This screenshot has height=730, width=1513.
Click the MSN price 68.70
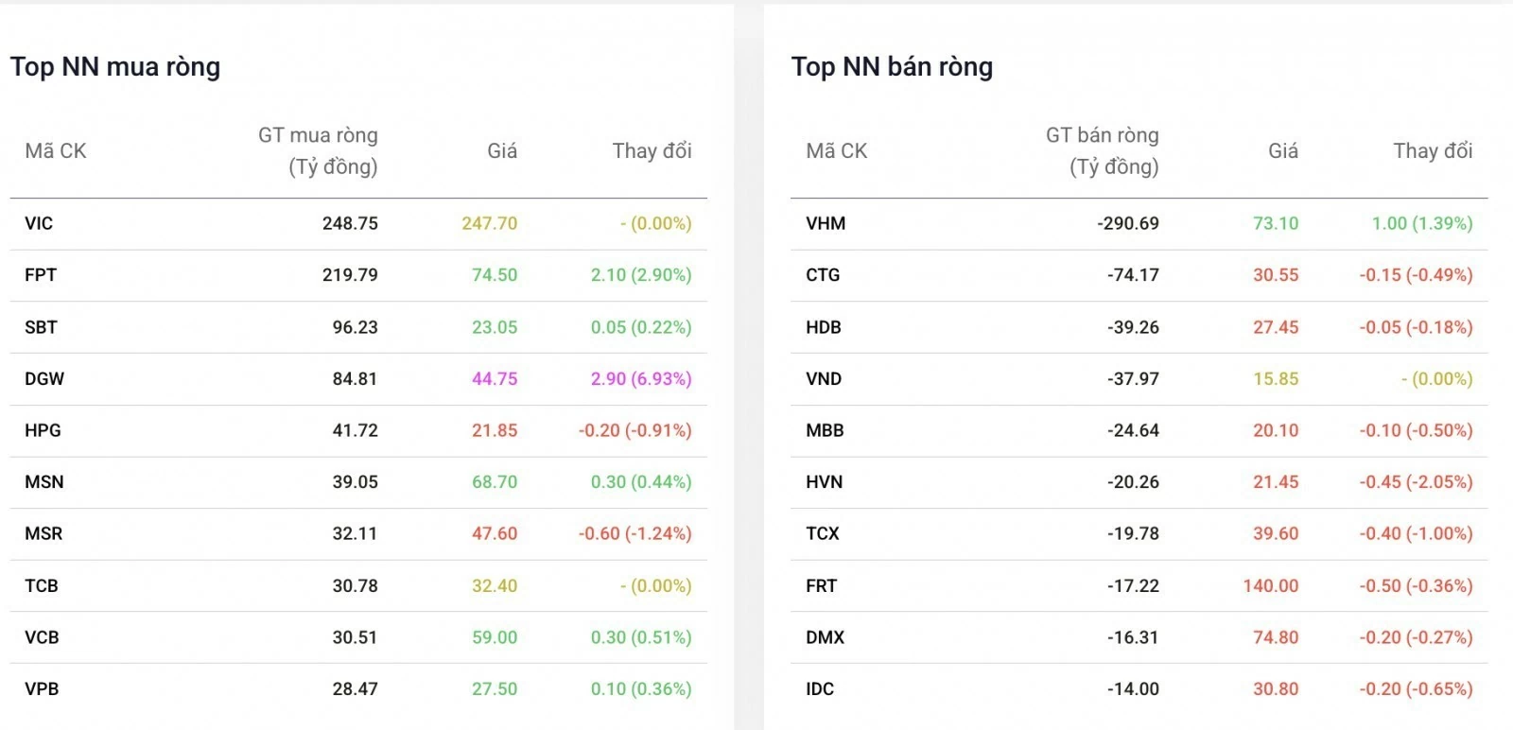(495, 482)
